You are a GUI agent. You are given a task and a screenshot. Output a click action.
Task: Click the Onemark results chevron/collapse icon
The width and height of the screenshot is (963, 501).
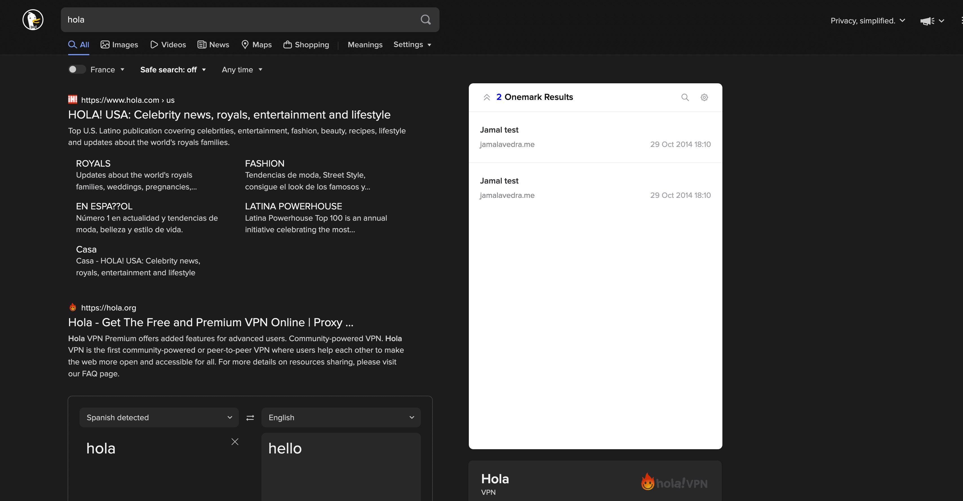487,97
